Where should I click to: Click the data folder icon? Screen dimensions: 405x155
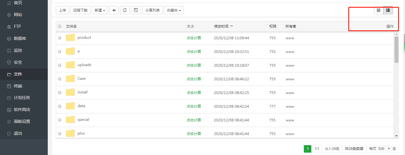[x=70, y=106]
